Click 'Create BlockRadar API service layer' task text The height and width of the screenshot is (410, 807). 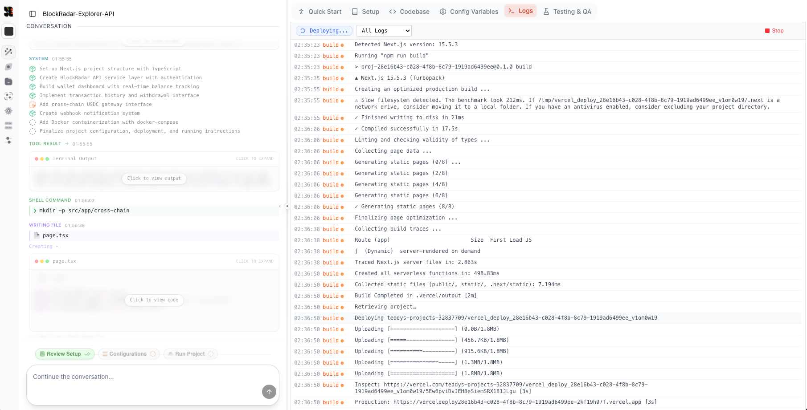point(120,78)
